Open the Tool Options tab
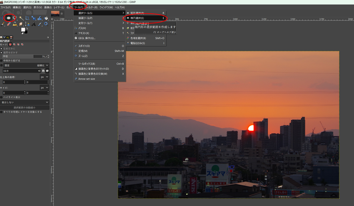354x206 pixels. point(2,37)
